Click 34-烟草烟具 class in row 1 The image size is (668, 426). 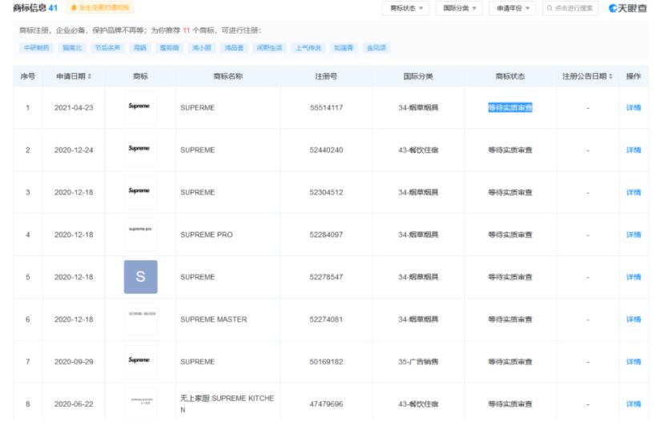[418, 108]
